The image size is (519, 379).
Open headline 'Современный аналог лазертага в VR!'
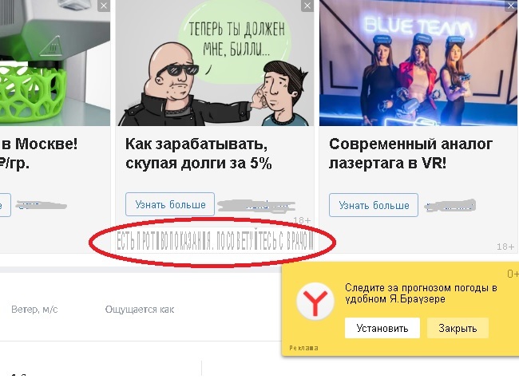(410, 154)
